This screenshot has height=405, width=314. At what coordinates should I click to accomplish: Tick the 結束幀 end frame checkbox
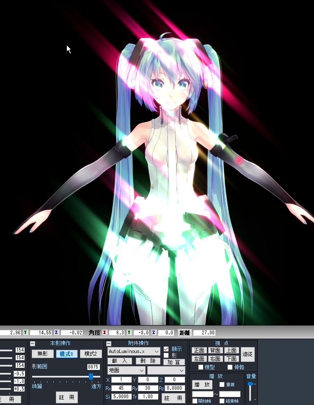(x=222, y=401)
